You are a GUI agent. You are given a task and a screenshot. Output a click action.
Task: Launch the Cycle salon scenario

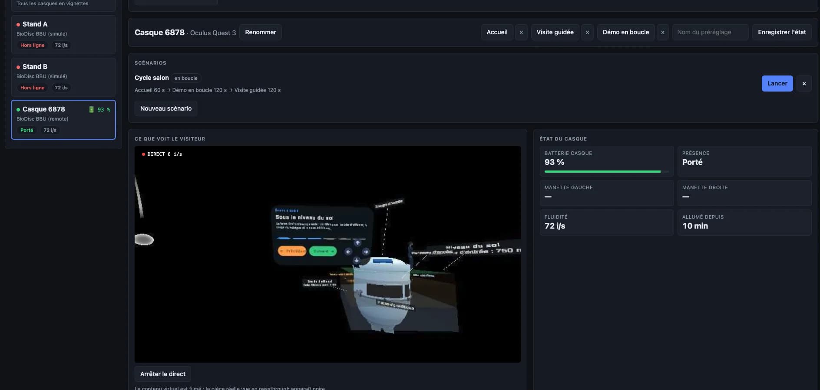[x=777, y=84]
